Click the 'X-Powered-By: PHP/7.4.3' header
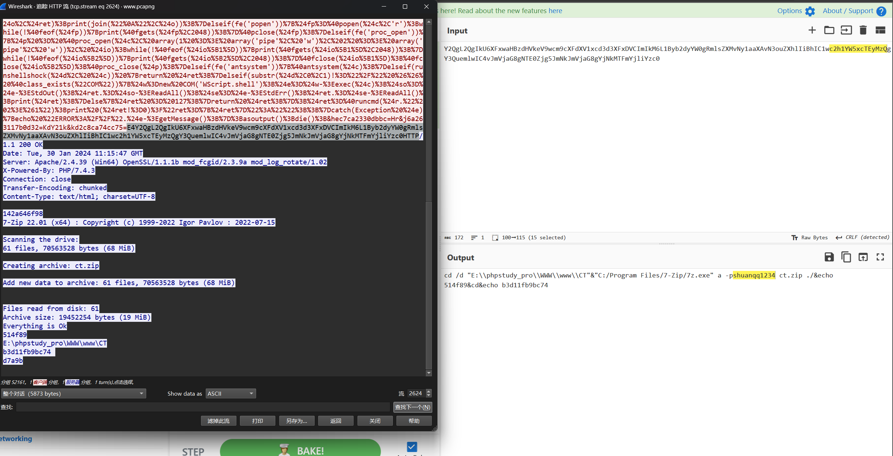The image size is (893, 456). [49, 170]
